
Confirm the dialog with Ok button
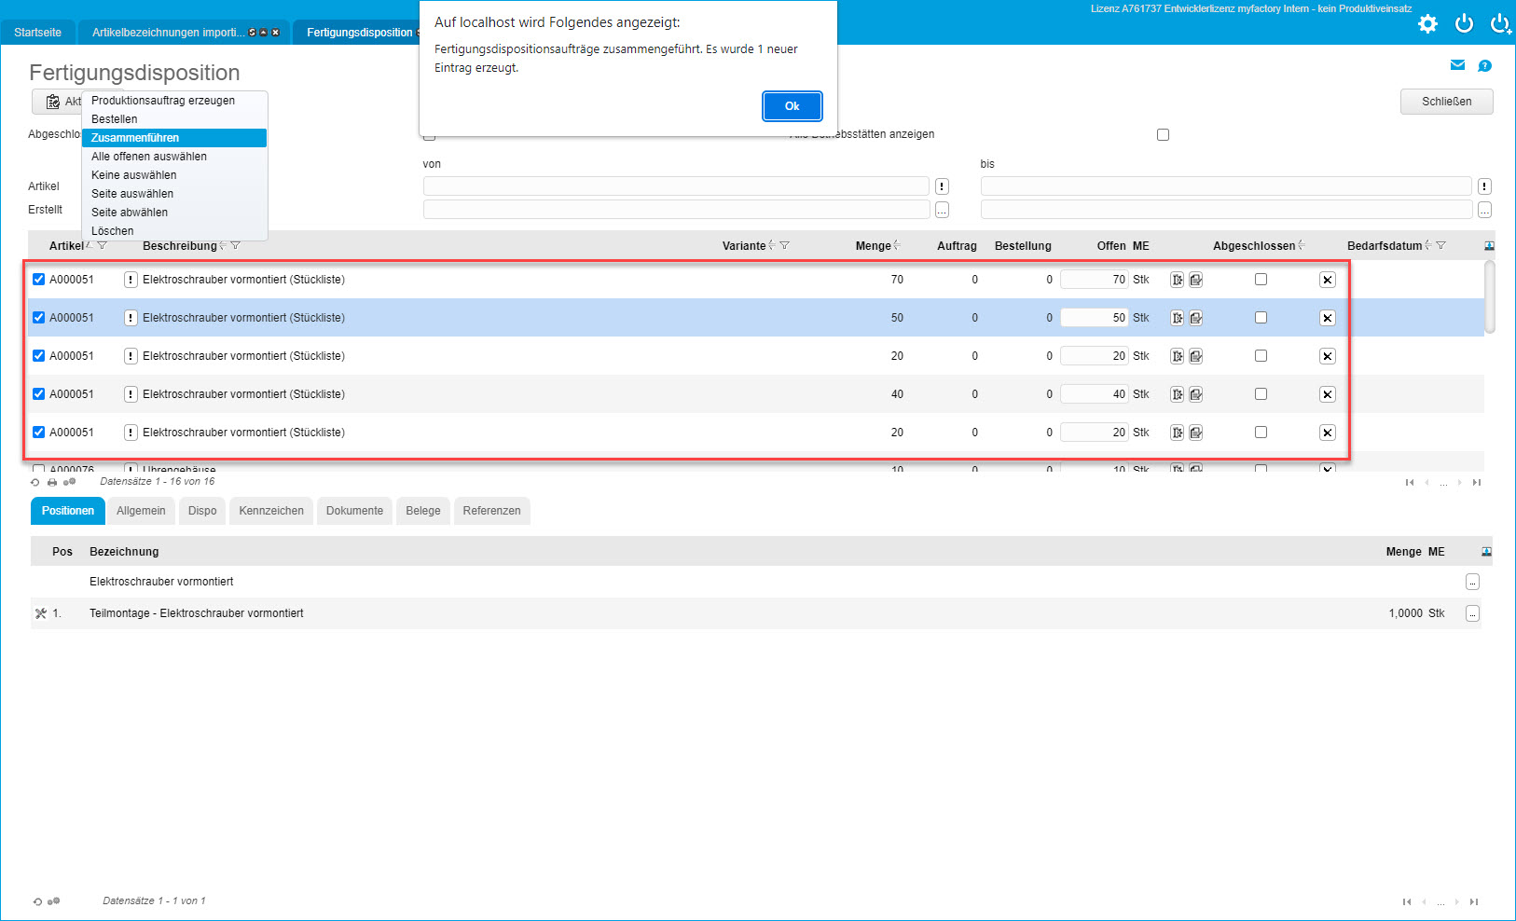(x=792, y=106)
